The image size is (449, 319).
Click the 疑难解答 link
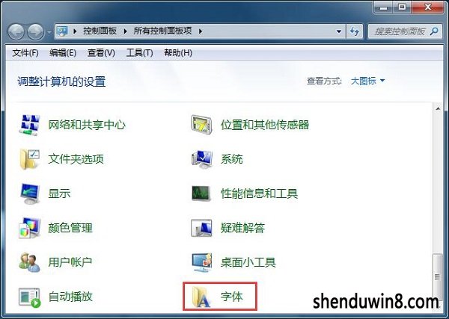[x=242, y=228]
